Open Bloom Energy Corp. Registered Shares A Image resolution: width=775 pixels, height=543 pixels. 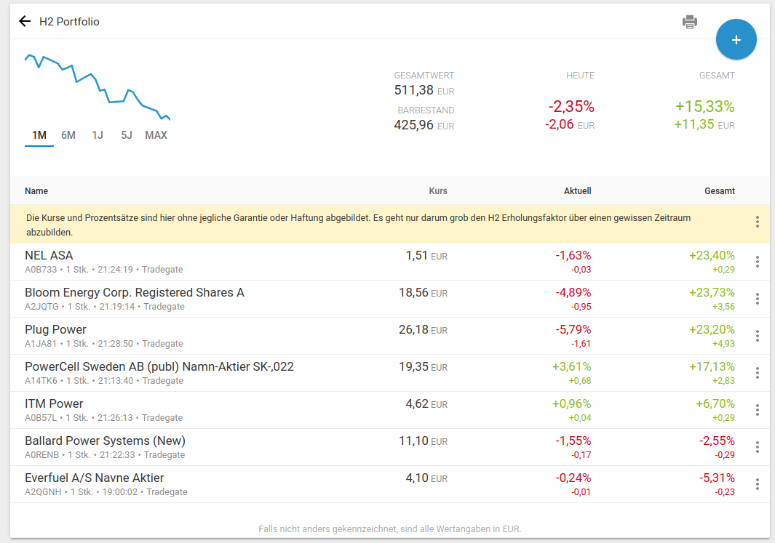tap(389, 299)
